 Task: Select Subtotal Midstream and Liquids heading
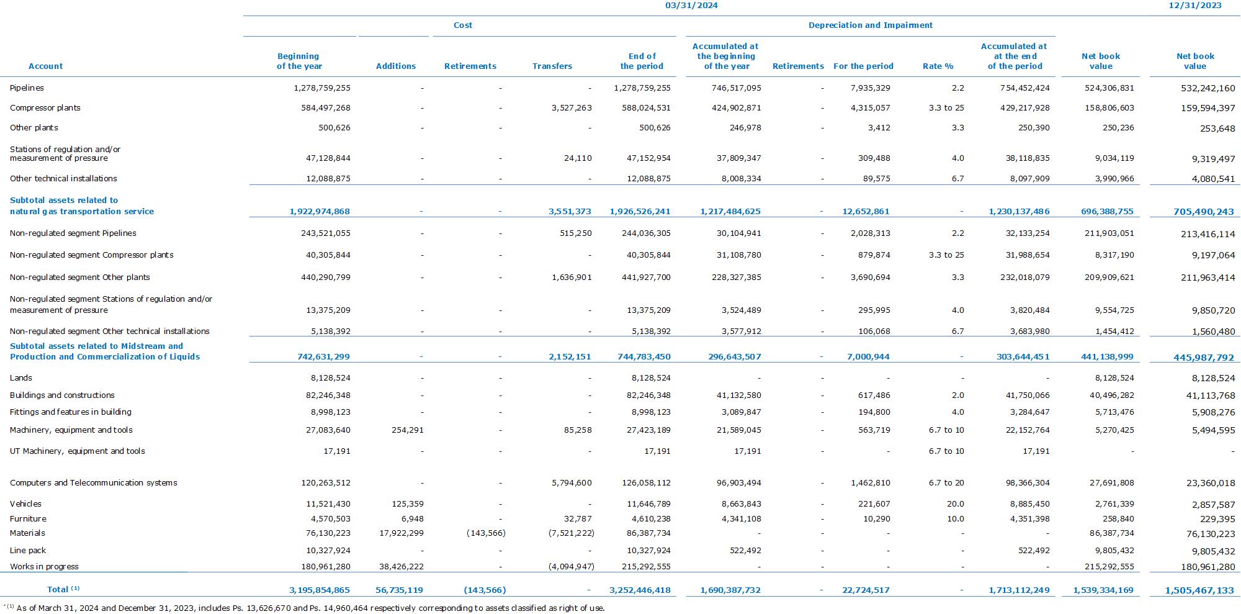(105, 351)
